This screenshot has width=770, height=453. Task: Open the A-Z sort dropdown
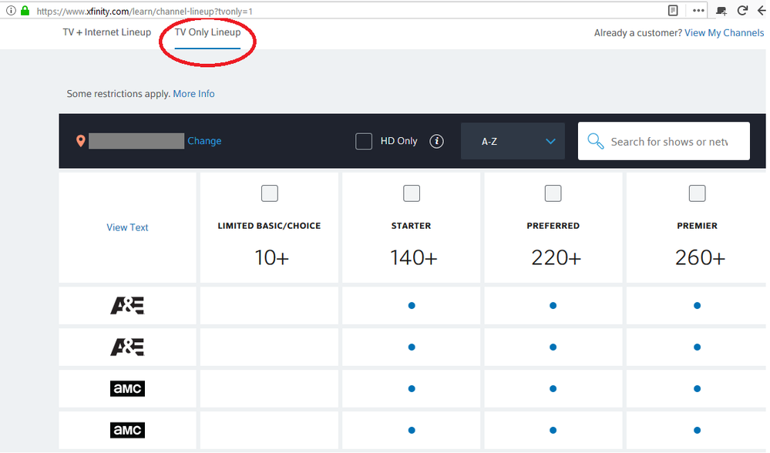pyautogui.click(x=513, y=142)
